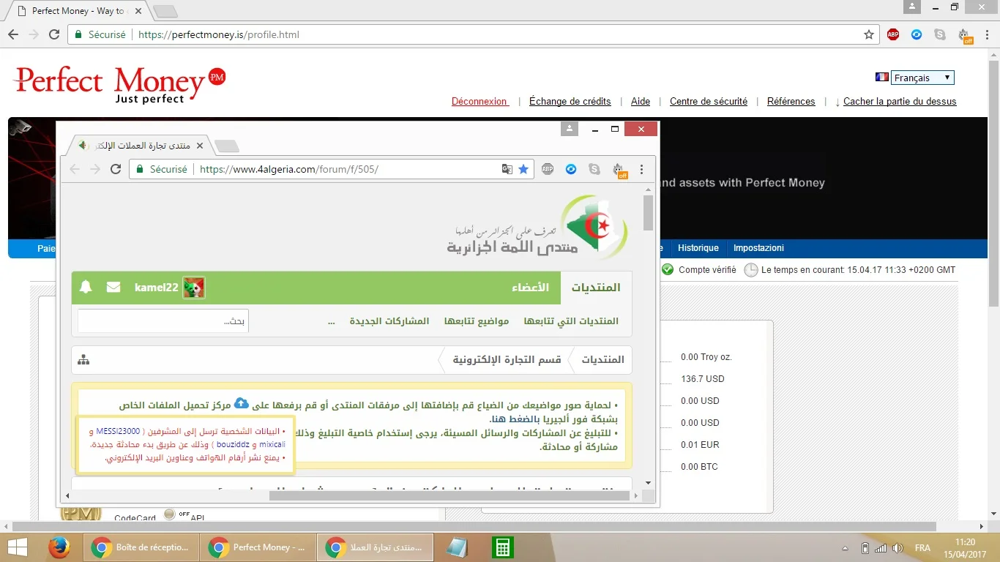
Task: Click the Déconnexion link
Action: [480, 102]
